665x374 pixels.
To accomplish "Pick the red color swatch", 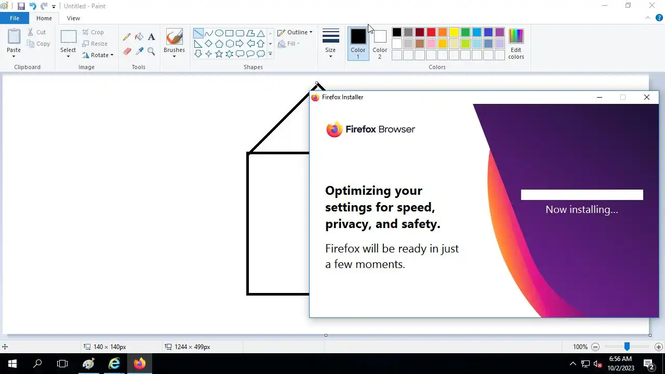I will (431, 33).
